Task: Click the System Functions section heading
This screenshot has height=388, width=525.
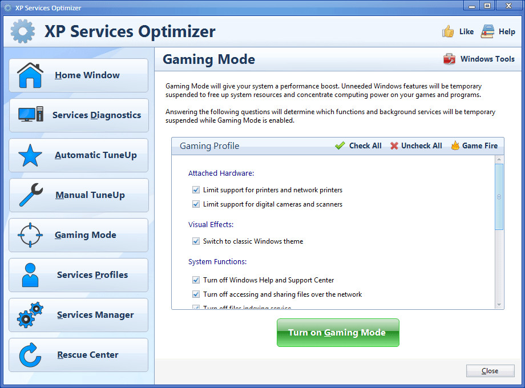Action: 217,261
